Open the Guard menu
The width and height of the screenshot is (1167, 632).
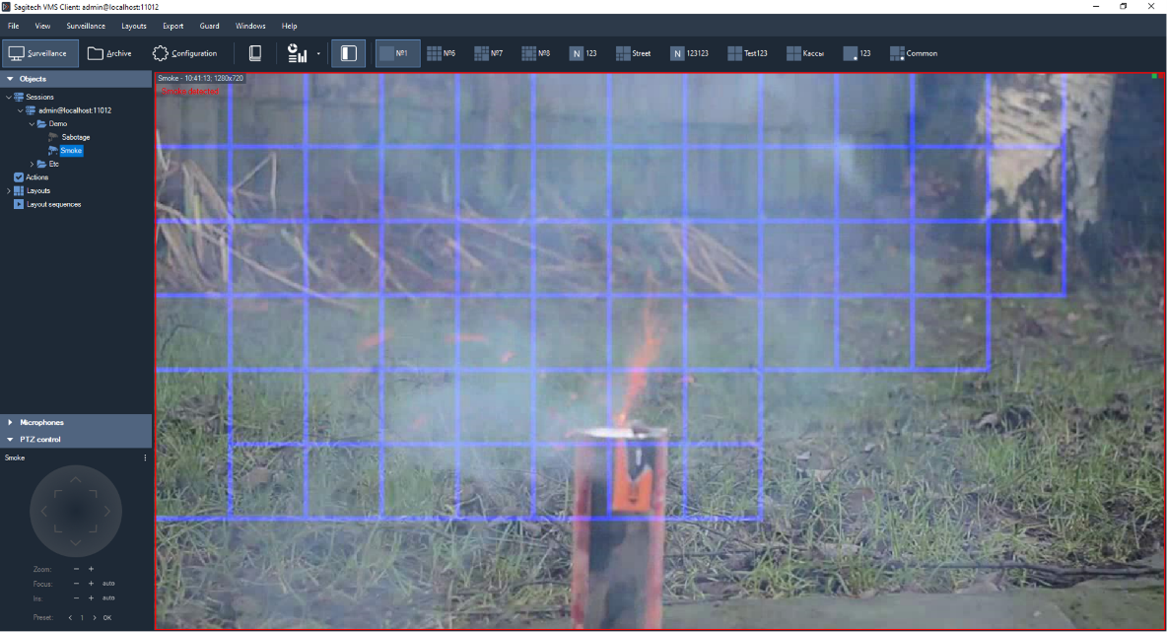pyautogui.click(x=209, y=26)
